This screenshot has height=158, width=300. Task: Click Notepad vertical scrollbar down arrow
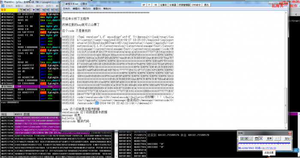click(286, 128)
